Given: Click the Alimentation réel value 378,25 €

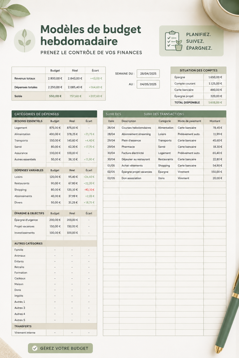Looking at the screenshot, I should pyautogui.click(x=72, y=134).
